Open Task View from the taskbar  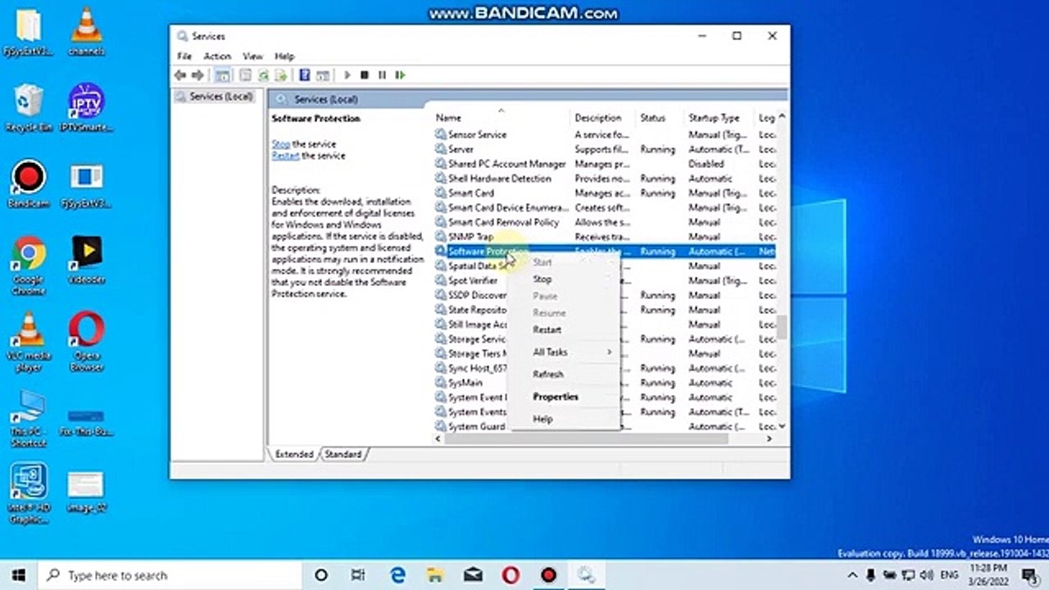click(x=358, y=575)
